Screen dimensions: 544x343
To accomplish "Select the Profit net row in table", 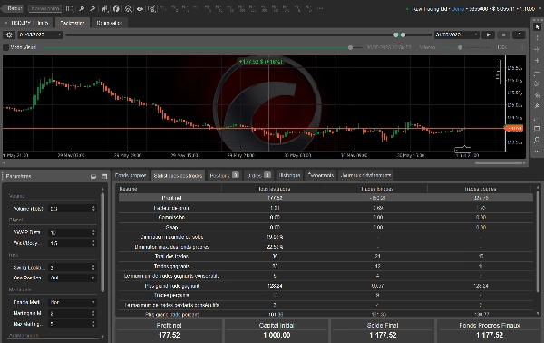I will click(325, 198).
